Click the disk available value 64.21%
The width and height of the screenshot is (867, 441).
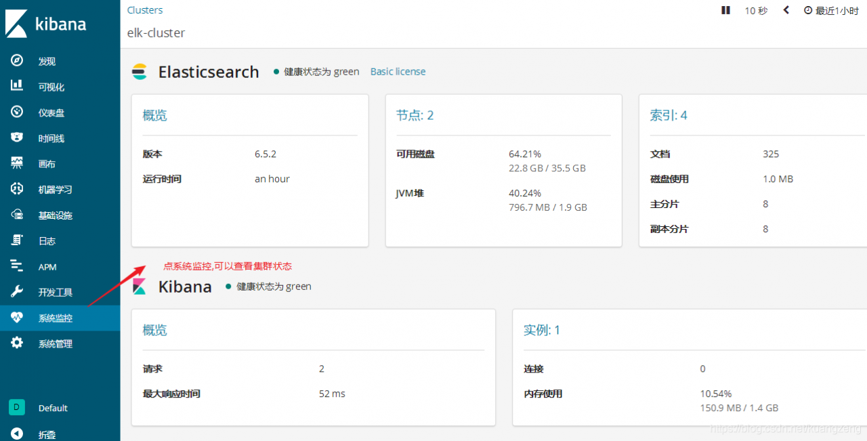click(525, 154)
